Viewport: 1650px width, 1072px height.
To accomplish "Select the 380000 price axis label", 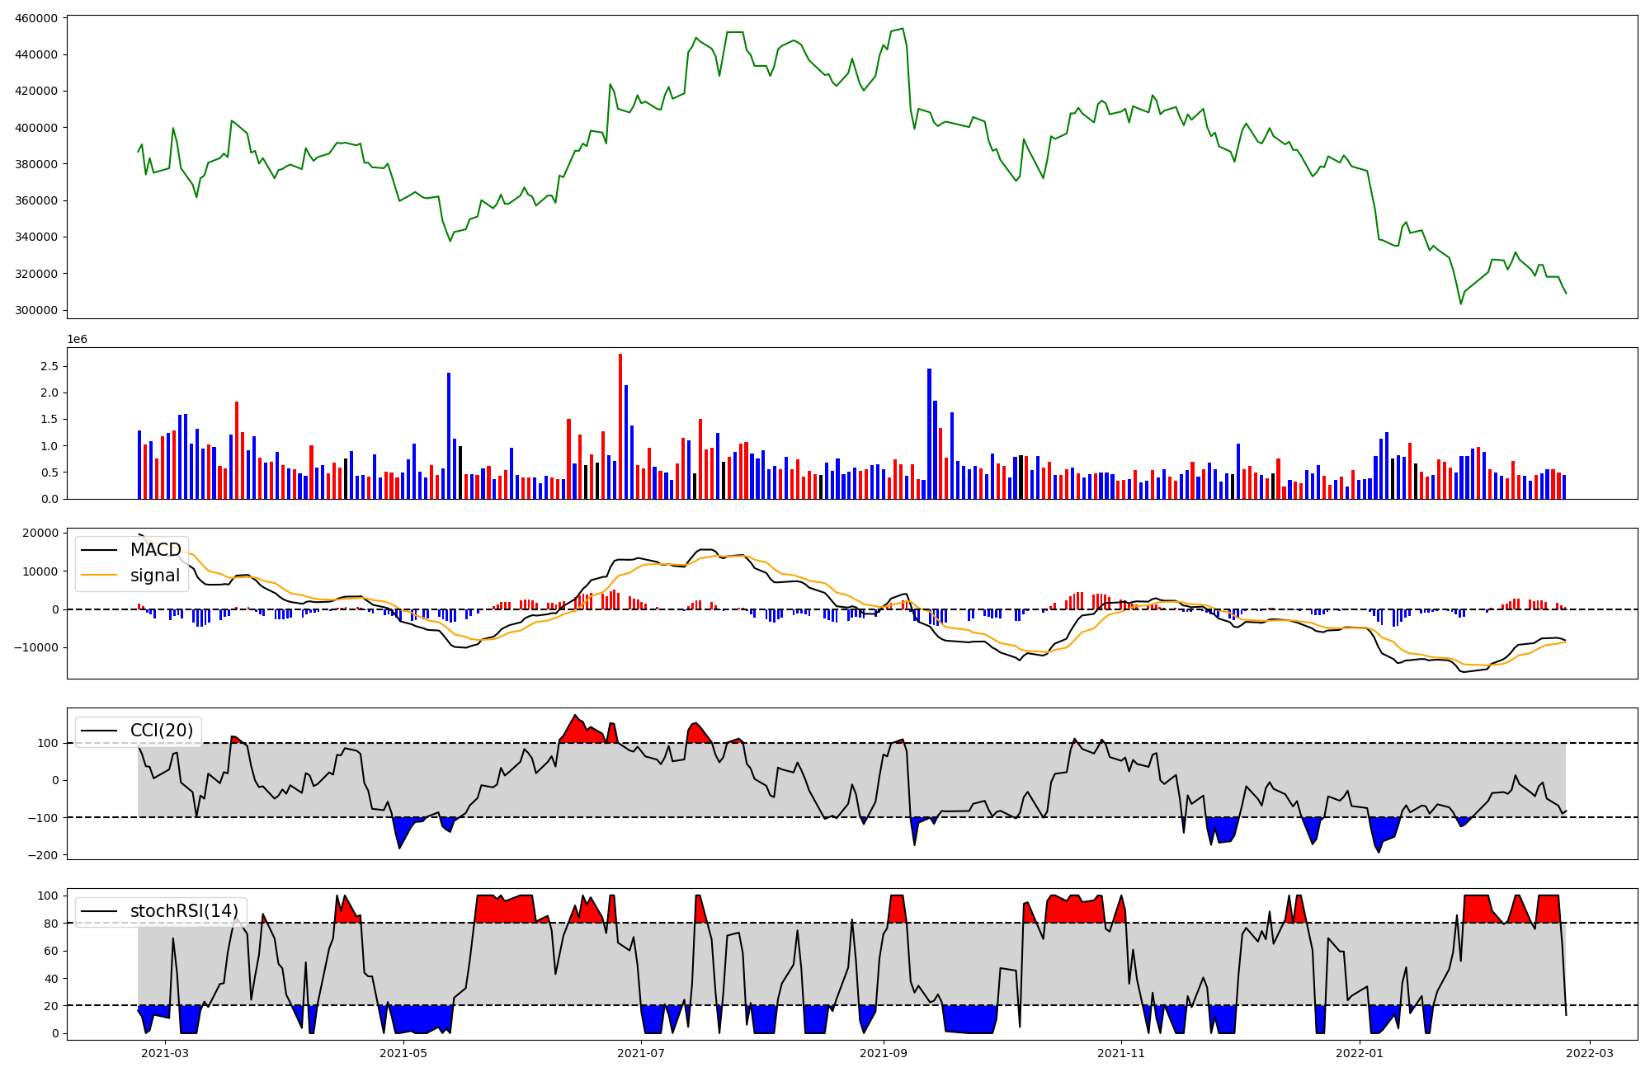I will (x=36, y=164).
